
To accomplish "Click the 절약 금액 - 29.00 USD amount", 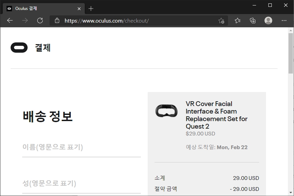I will [x=244, y=189].
